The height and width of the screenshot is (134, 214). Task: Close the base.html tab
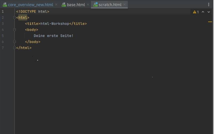[88, 5]
